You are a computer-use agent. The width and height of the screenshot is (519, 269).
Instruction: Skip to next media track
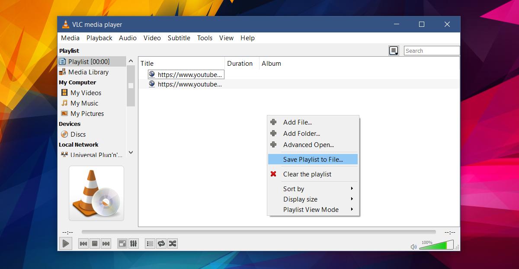click(106, 244)
